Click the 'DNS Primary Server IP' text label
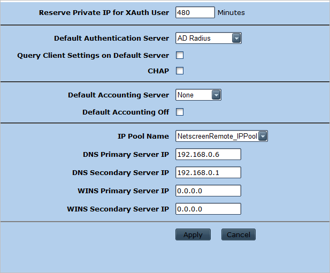This screenshot has width=330, height=273. [126, 155]
